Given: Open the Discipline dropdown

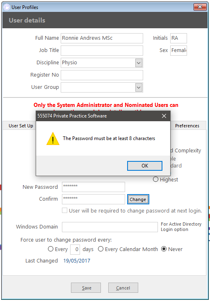Looking at the screenshot, I should tap(139, 63).
